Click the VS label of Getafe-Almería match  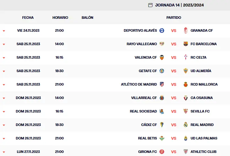tap(174, 71)
